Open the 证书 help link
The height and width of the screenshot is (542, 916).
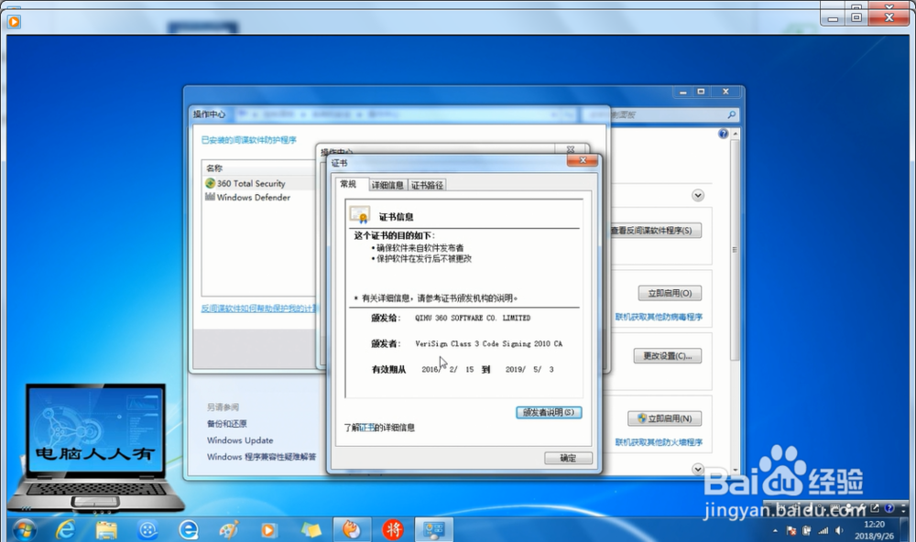point(367,428)
